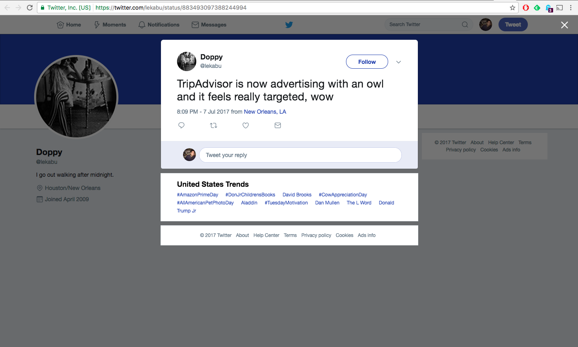Like the tweet with heart icon
Viewport: 578px width, 347px height.
(x=246, y=125)
